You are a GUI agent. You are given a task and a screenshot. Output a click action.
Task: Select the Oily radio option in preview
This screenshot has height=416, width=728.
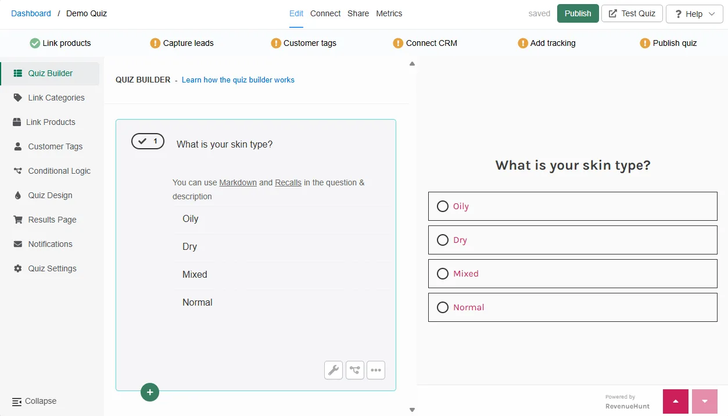[x=443, y=206]
